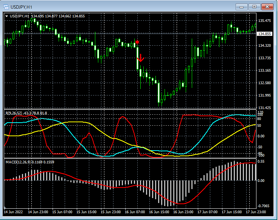Expand the USDJPY,H1 chart header triangle
Image resolution: width=278 pixels, height=220 pixels.
7,16
